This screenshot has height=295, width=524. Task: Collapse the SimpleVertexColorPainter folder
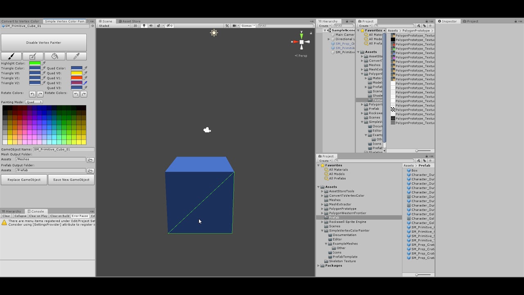click(322, 231)
